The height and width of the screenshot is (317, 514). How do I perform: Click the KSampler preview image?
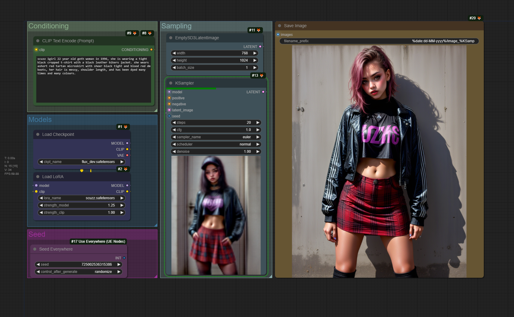(216, 215)
